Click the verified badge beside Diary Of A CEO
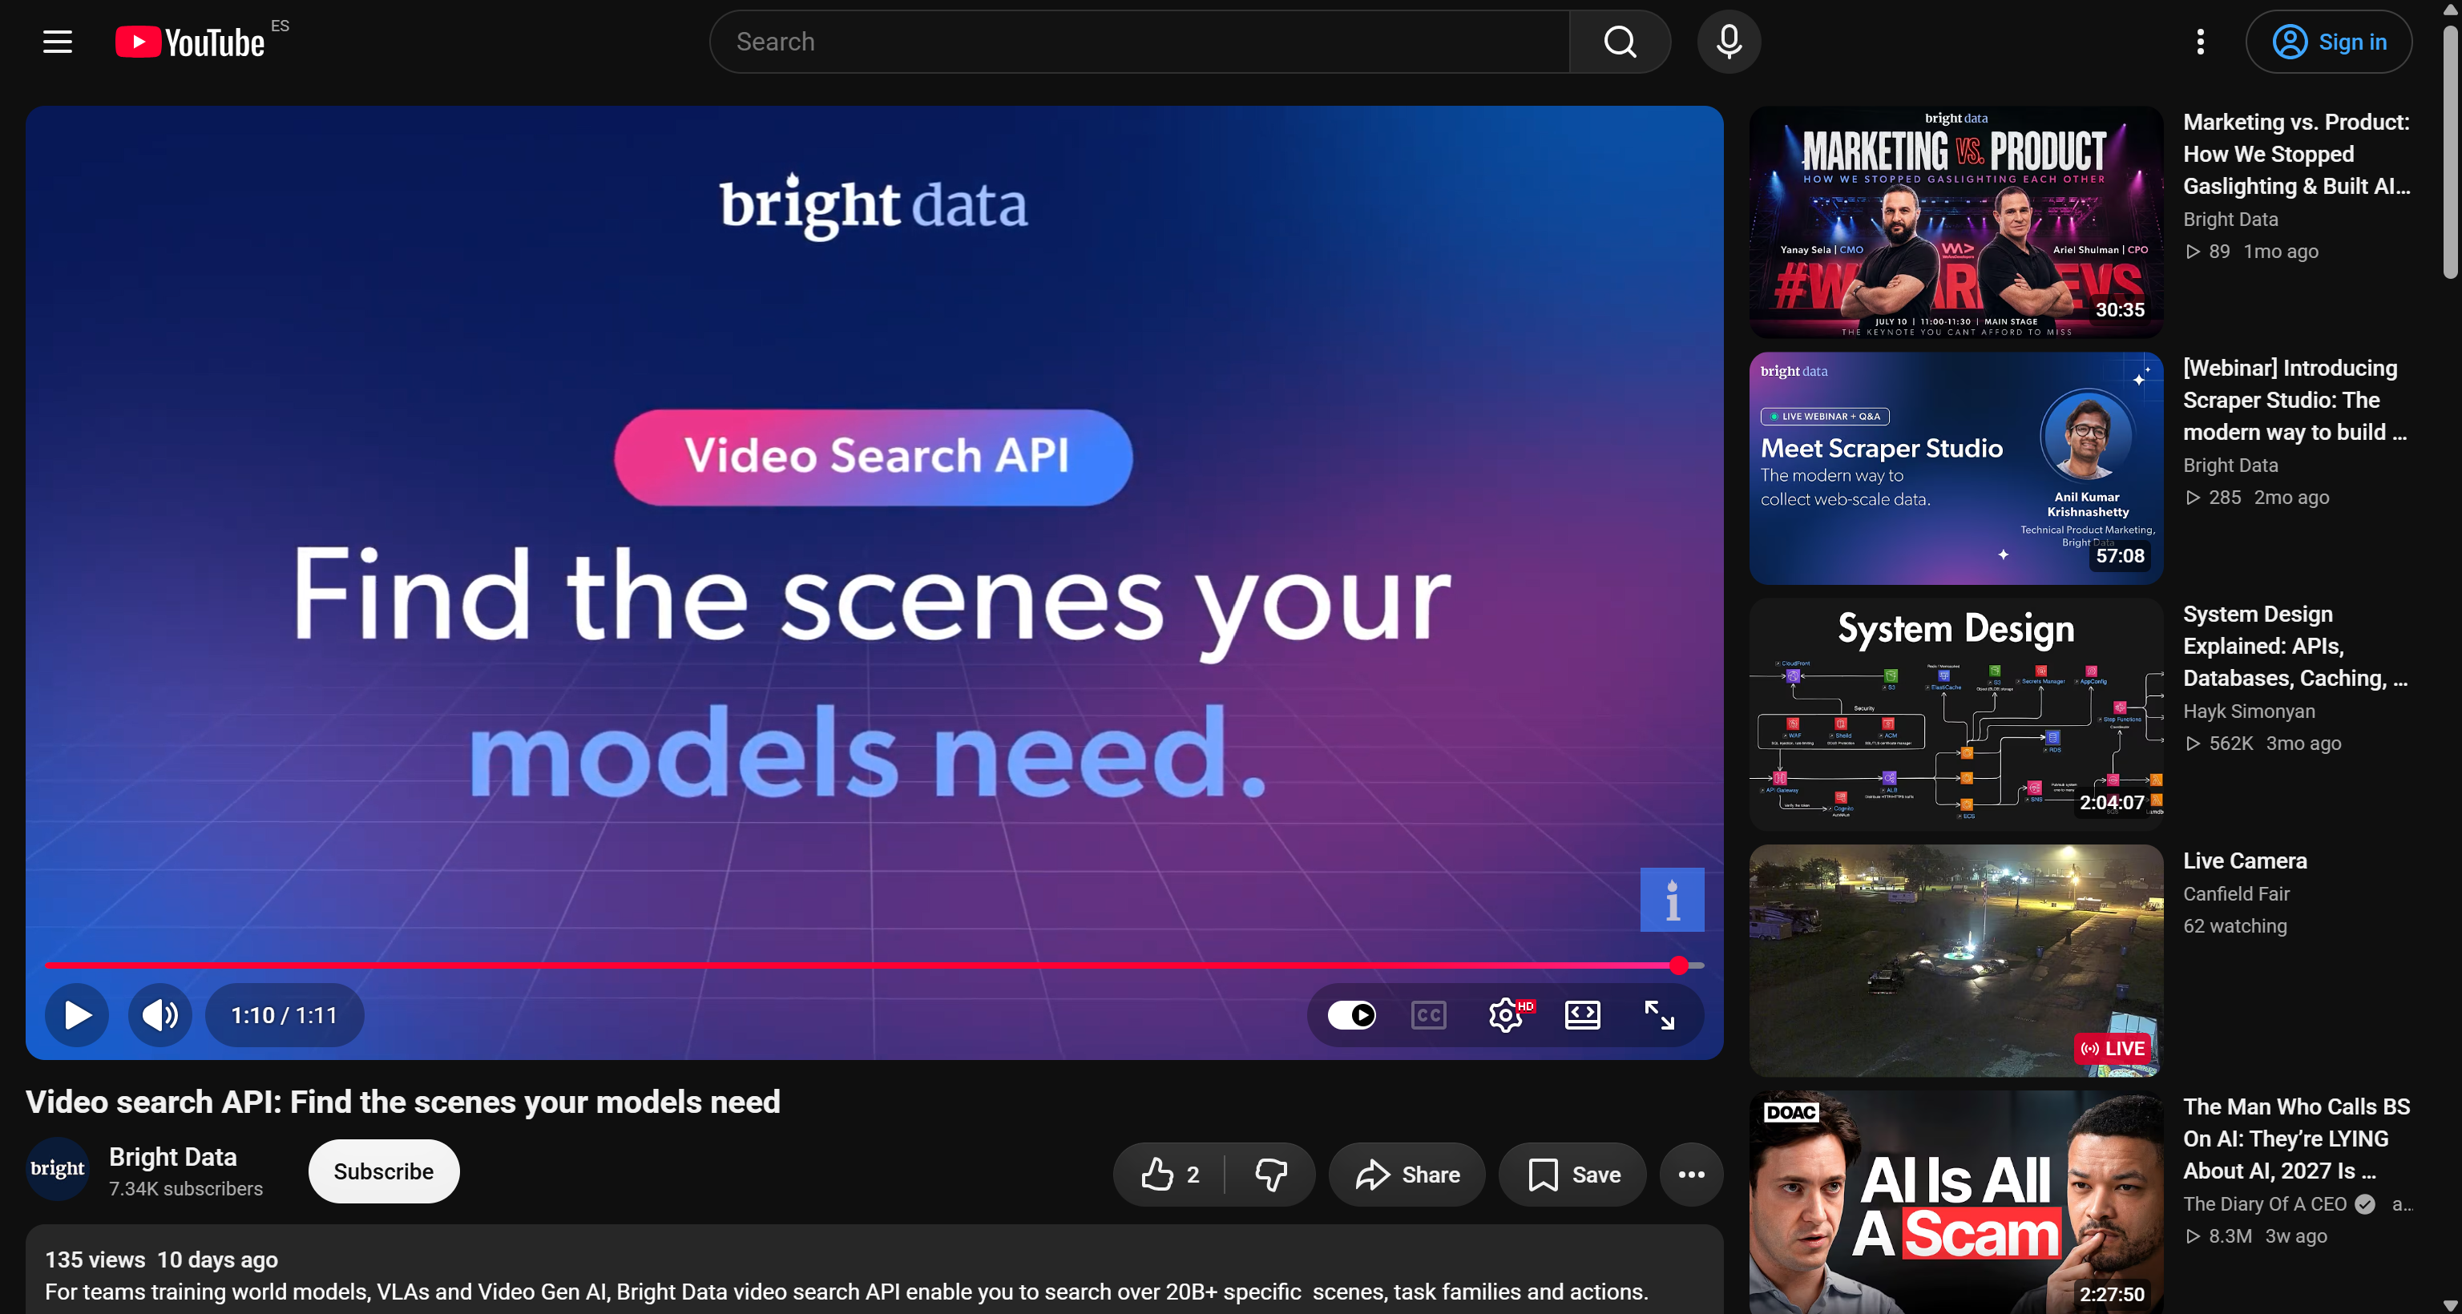2462x1314 pixels. (2366, 1204)
